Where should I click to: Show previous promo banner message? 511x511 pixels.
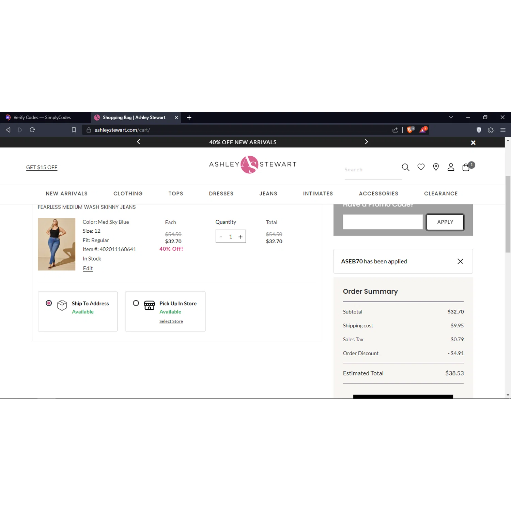(x=138, y=142)
